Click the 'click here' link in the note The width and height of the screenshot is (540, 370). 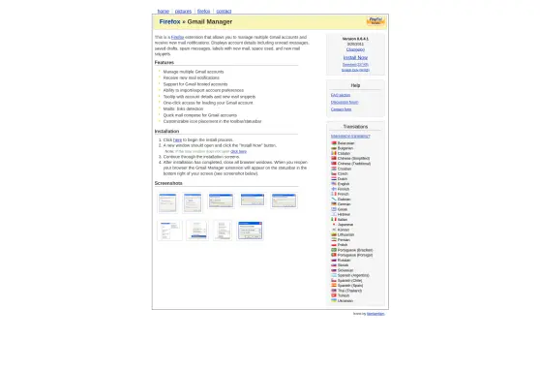pos(238,151)
